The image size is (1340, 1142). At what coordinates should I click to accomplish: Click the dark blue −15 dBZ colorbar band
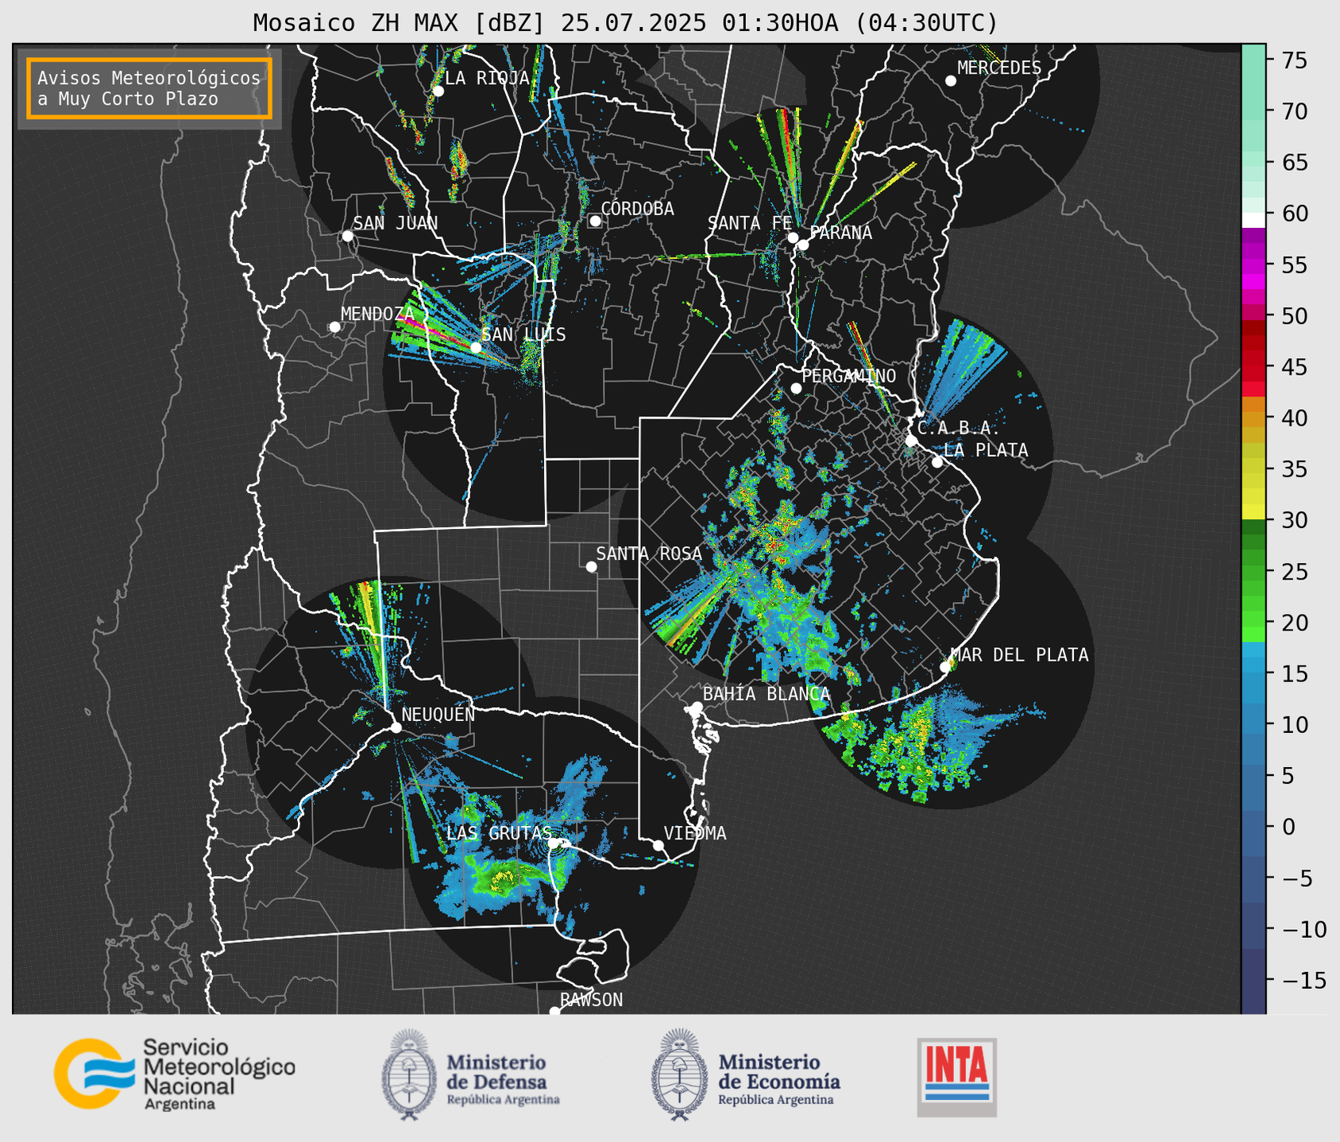pyautogui.click(x=1253, y=981)
